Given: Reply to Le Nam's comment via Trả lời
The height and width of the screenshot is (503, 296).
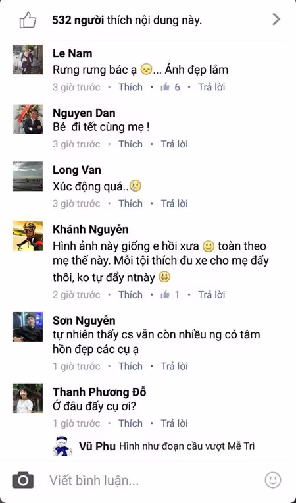Looking at the screenshot, I should [211, 87].
